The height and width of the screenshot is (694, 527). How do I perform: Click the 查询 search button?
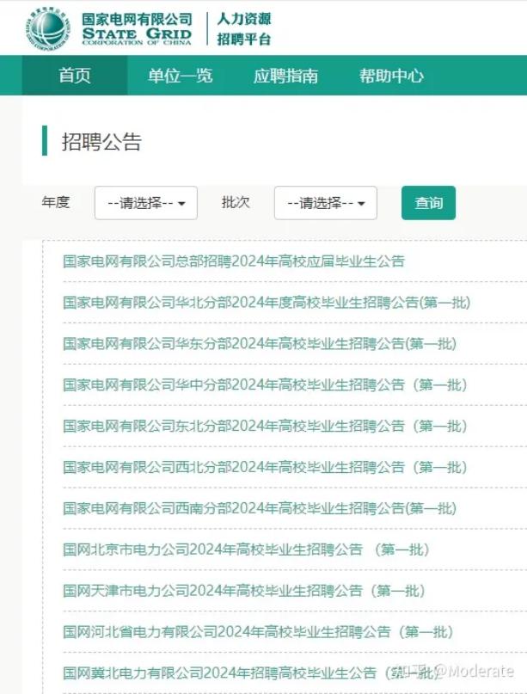(428, 203)
